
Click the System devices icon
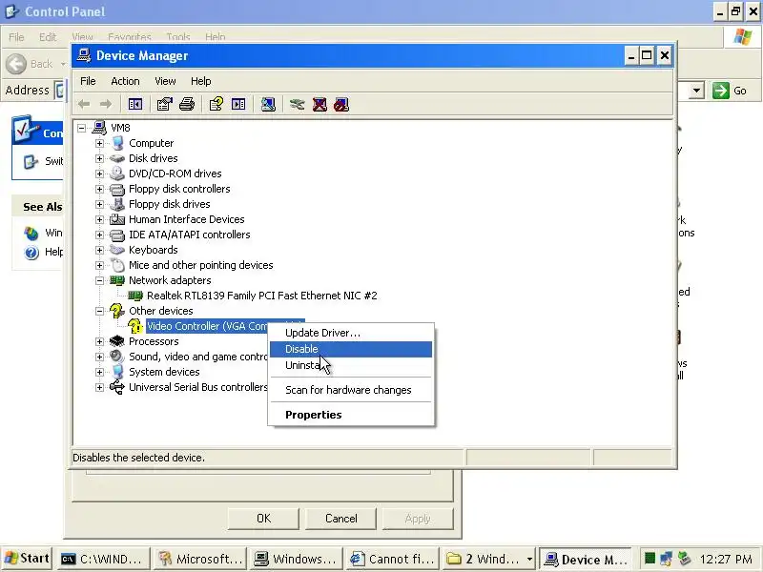coord(117,372)
